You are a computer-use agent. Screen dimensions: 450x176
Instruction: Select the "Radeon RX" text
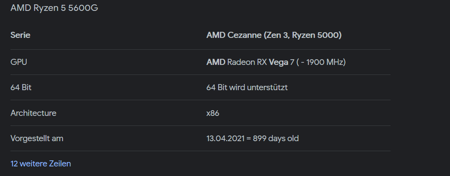click(247, 62)
